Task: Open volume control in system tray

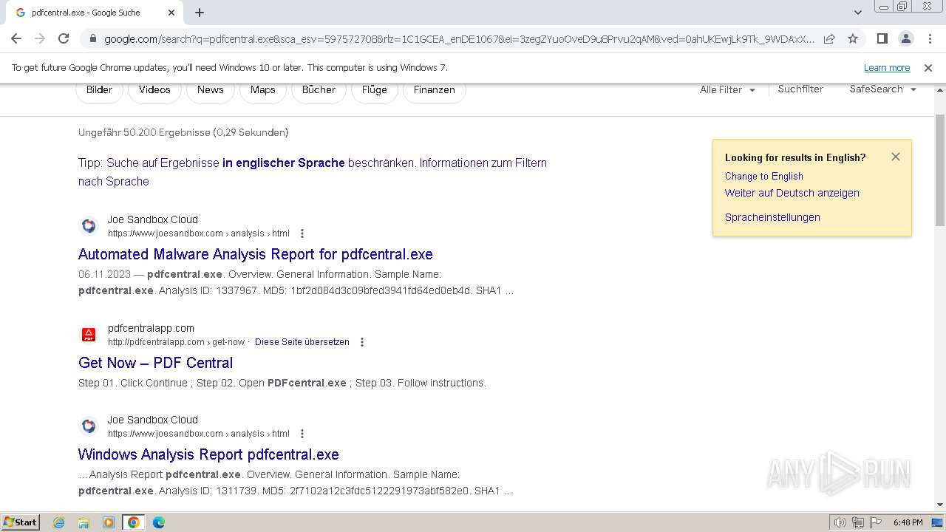Action: point(840,522)
